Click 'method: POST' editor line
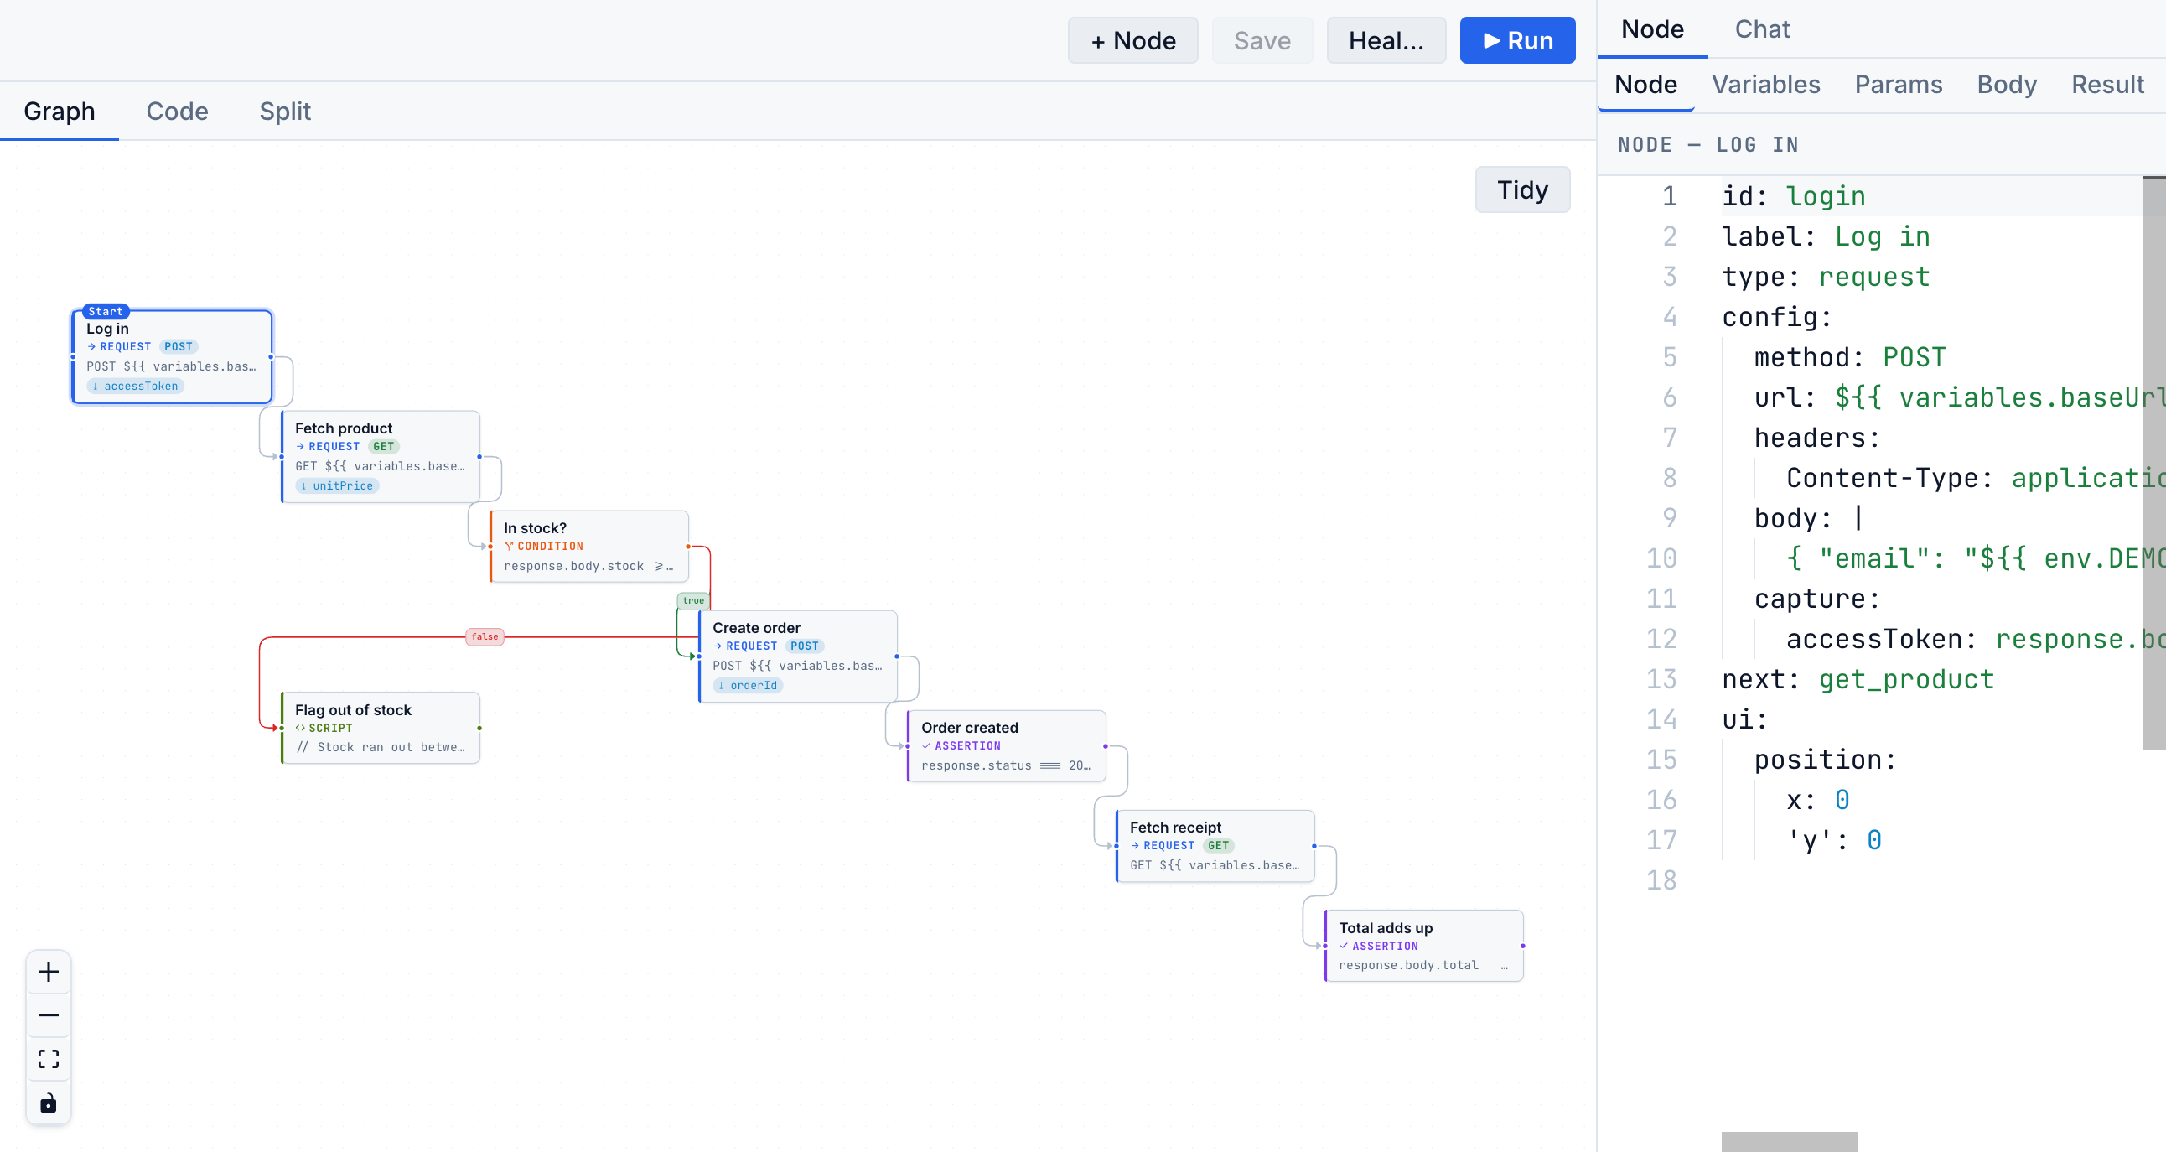This screenshot has height=1152, width=2166. [1850, 357]
